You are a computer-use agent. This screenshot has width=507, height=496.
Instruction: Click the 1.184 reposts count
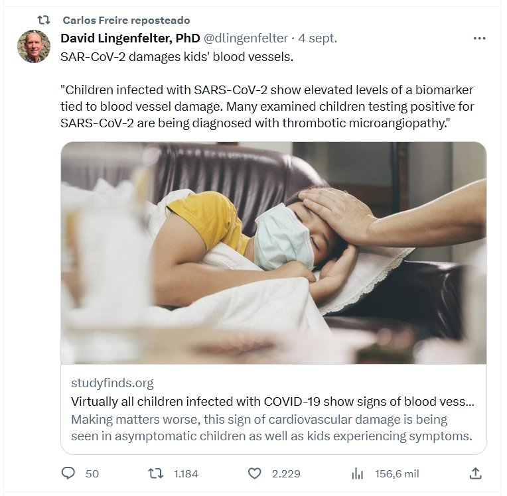[186, 473]
